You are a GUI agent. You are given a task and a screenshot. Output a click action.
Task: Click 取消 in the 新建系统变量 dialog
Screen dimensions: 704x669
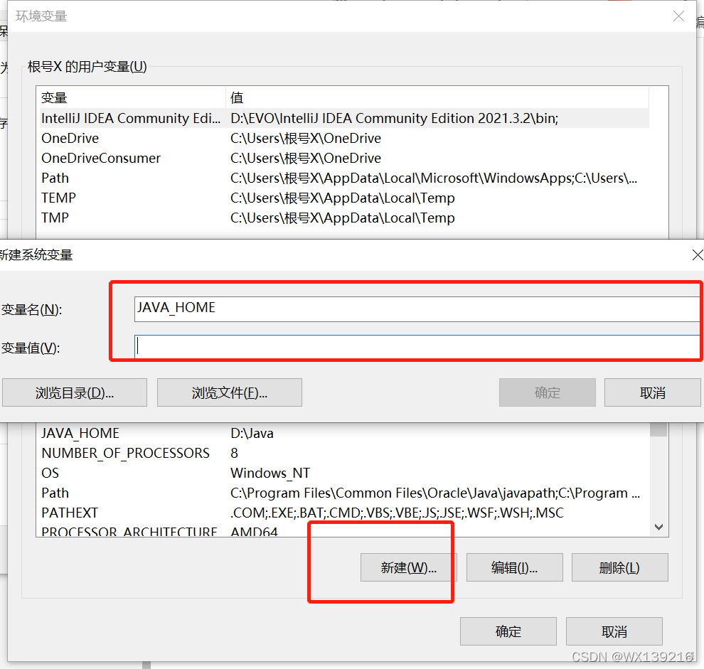[652, 392]
